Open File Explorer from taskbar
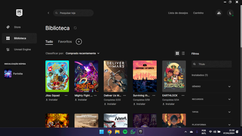Viewport: 242px width, 136px height. 117,132
